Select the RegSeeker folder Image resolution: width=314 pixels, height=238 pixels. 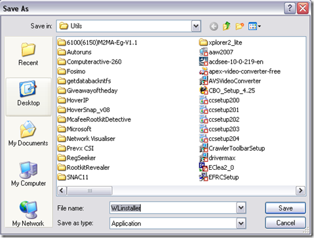coord(77,158)
